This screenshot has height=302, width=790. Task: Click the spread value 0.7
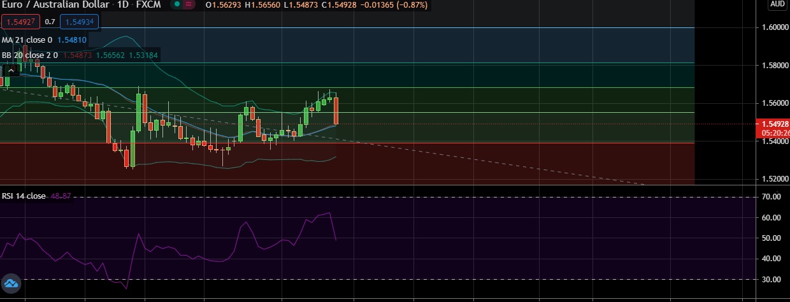point(50,22)
